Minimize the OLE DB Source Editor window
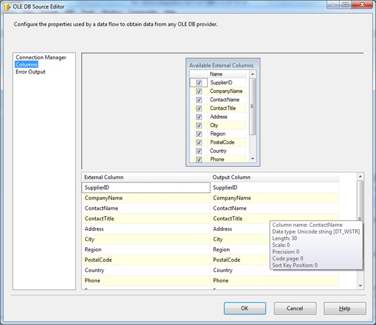This screenshot has height=325, width=376. click(333, 5)
